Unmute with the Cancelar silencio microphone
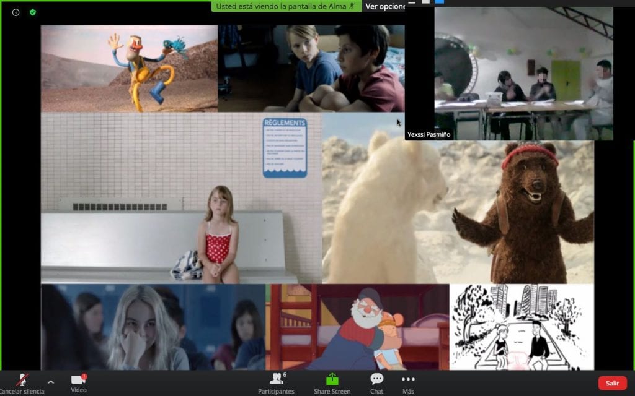The image size is (635, 396). [22, 383]
